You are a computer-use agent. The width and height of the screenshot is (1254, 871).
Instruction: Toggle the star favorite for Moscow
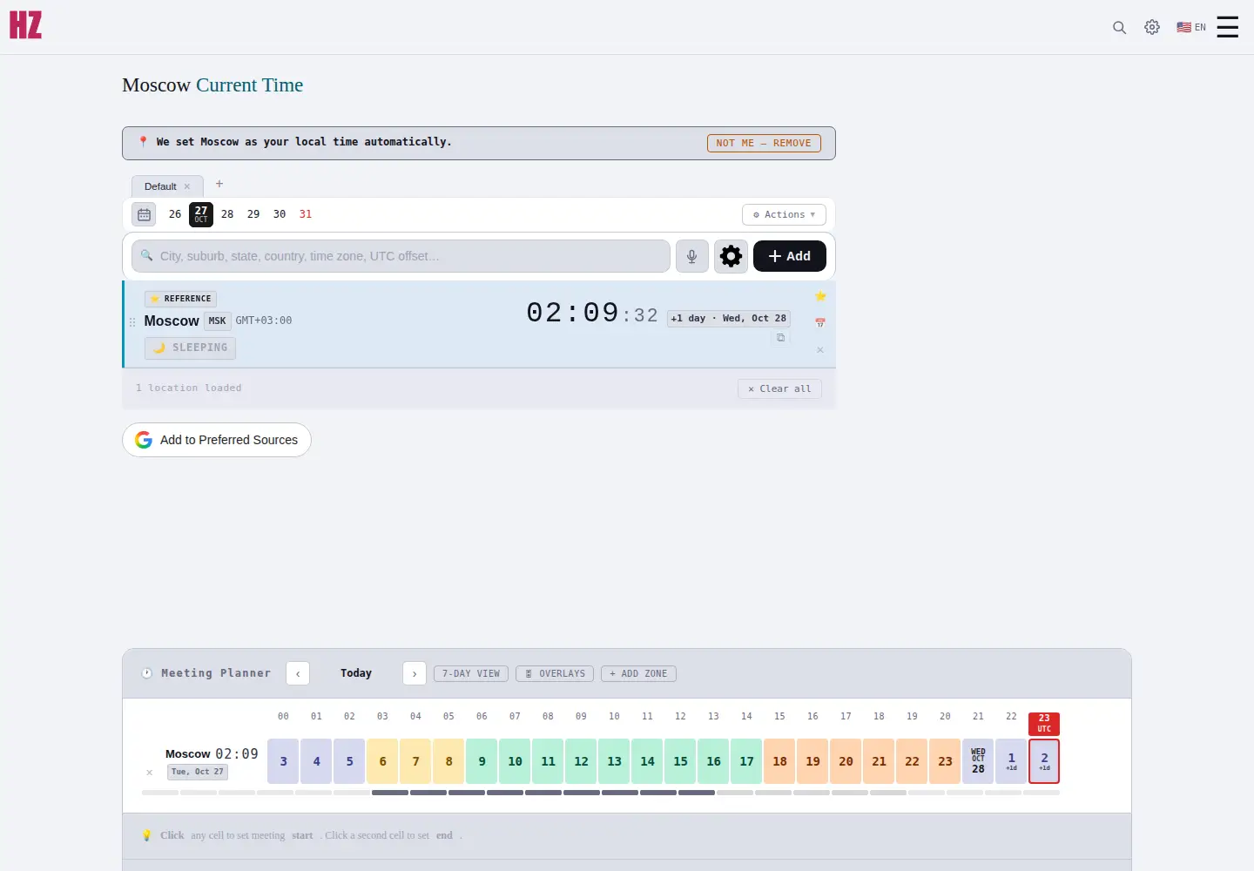tap(819, 296)
